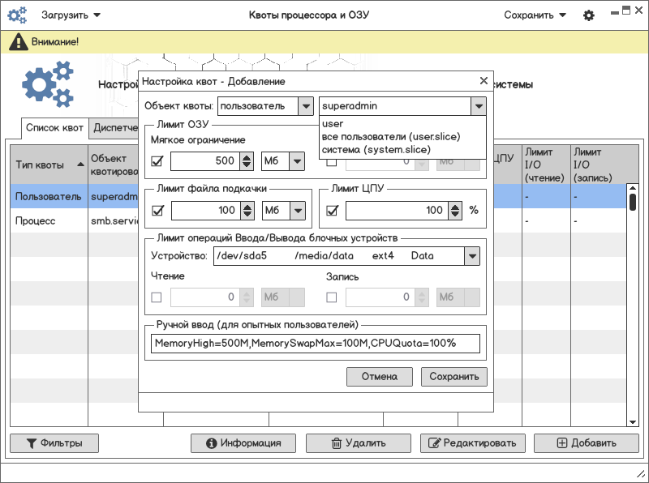Screen dimensions: 649x483
Task: Switch to the Список квот tab
Action: [54, 128]
